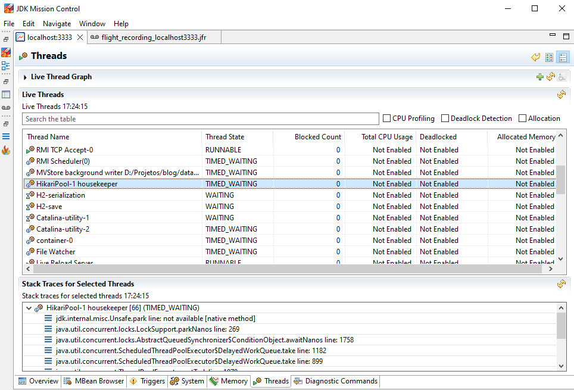Enable Allocation checkbox
The image size is (574, 390).
(x=522, y=118)
